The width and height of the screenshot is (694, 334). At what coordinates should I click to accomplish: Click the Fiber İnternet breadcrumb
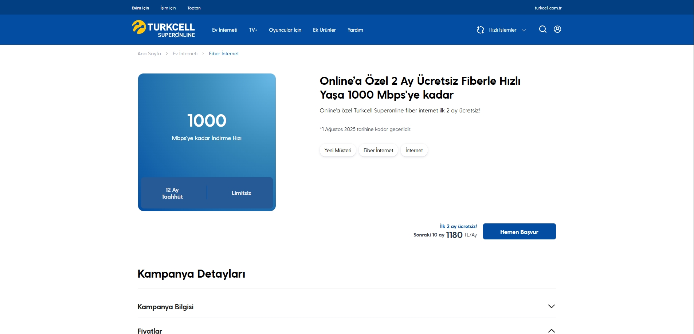[x=224, y=53]
